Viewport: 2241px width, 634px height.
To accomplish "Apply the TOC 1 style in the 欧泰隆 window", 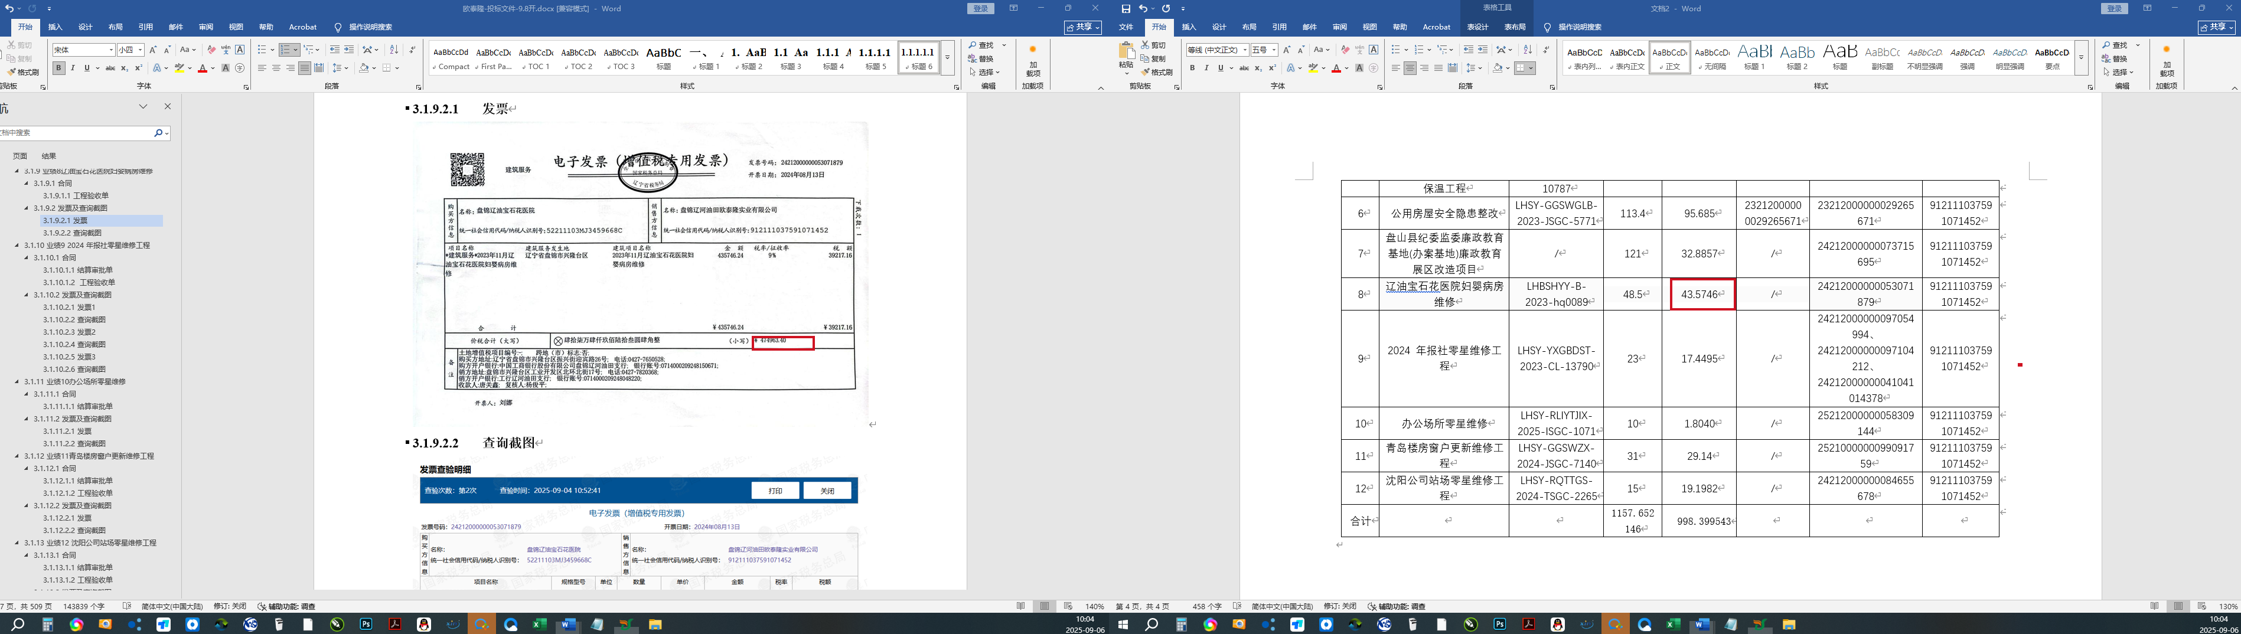I will pos(535,57).
